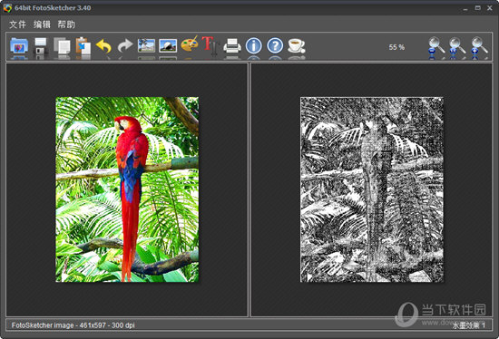The image size is (499, 339).
Task: Paste from clipboard with the clipboard icon
Action: [x=83, y=46]
